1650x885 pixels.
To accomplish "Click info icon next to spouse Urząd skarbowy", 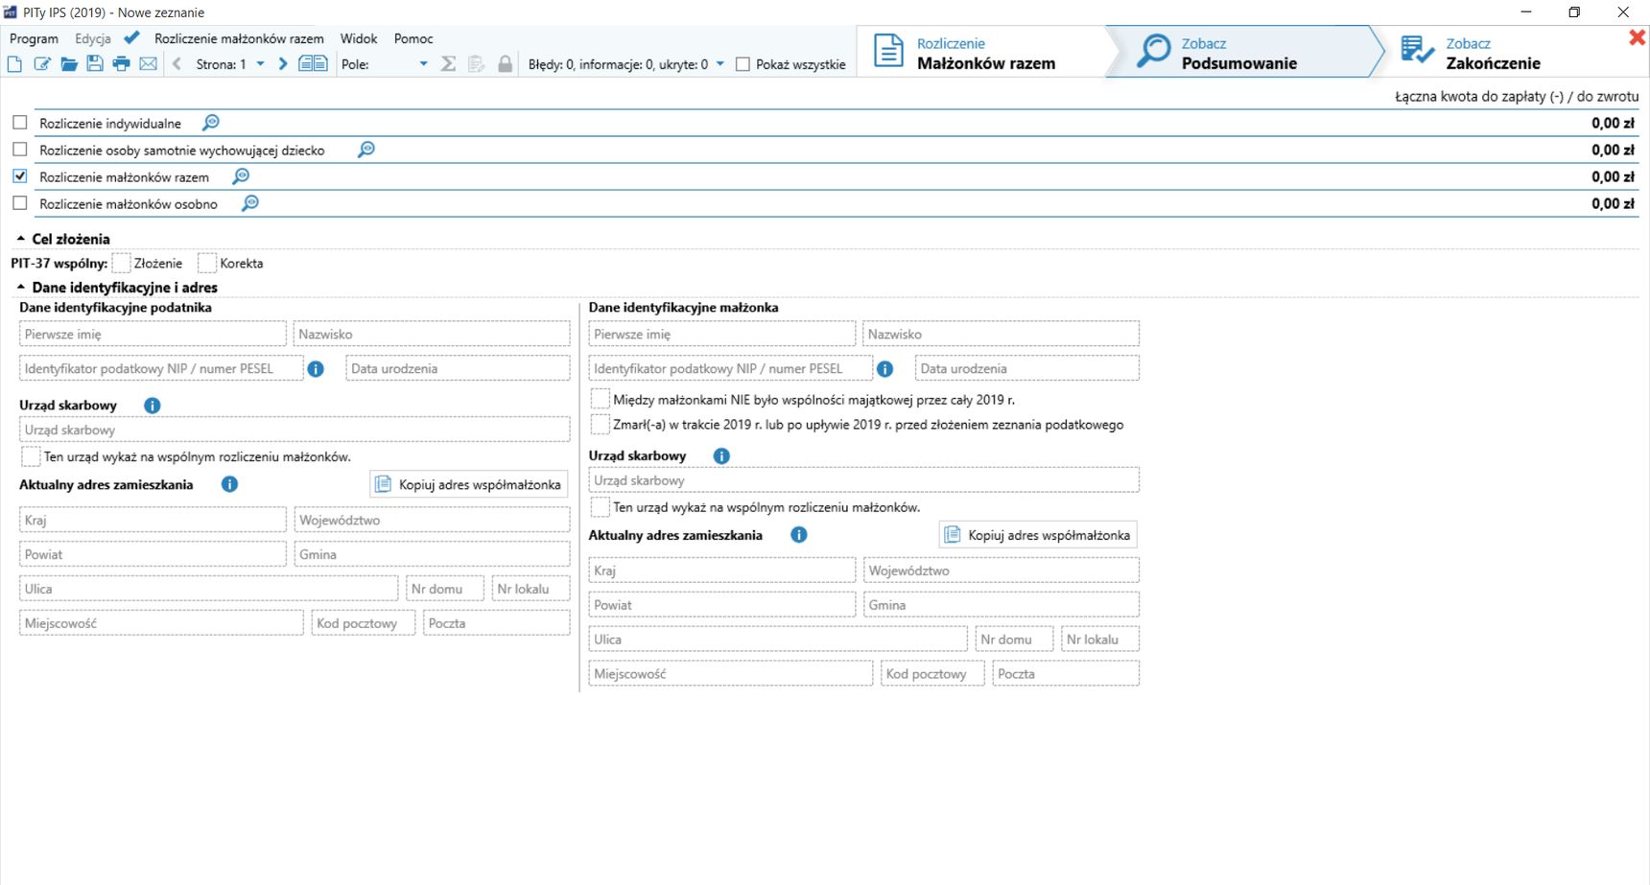I will (721, 456).
